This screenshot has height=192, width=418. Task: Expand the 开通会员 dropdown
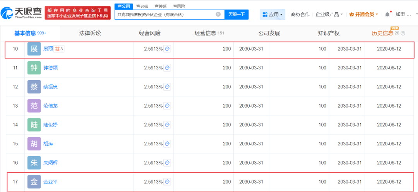[363, 14]
